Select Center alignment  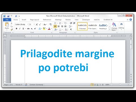(x=59, y=26)
